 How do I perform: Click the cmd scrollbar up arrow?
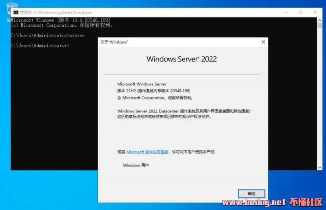(x=320, y=20)
